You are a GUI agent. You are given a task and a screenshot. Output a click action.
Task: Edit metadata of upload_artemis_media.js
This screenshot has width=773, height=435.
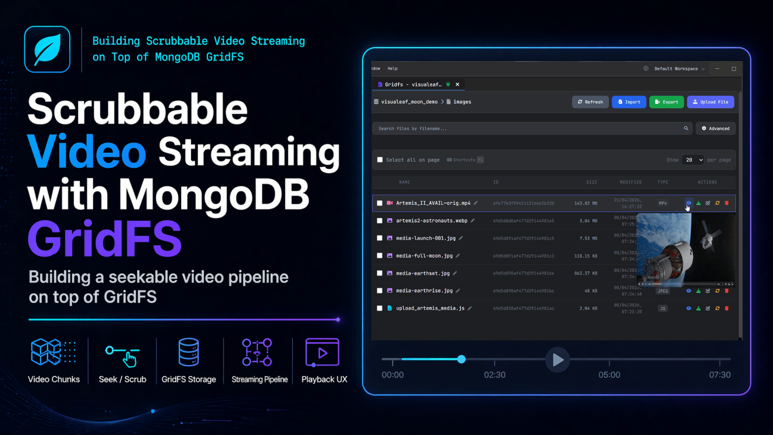tap(708, 309)
